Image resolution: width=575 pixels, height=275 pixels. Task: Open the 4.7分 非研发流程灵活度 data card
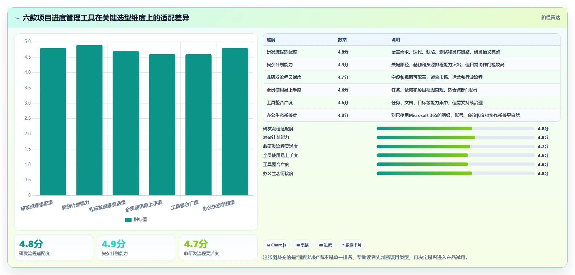point(218,247)
